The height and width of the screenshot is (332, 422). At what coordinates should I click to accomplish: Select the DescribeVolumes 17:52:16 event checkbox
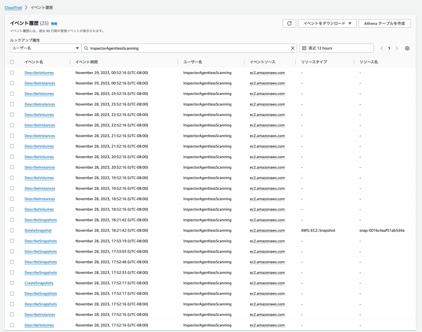(x=12, y=325)
